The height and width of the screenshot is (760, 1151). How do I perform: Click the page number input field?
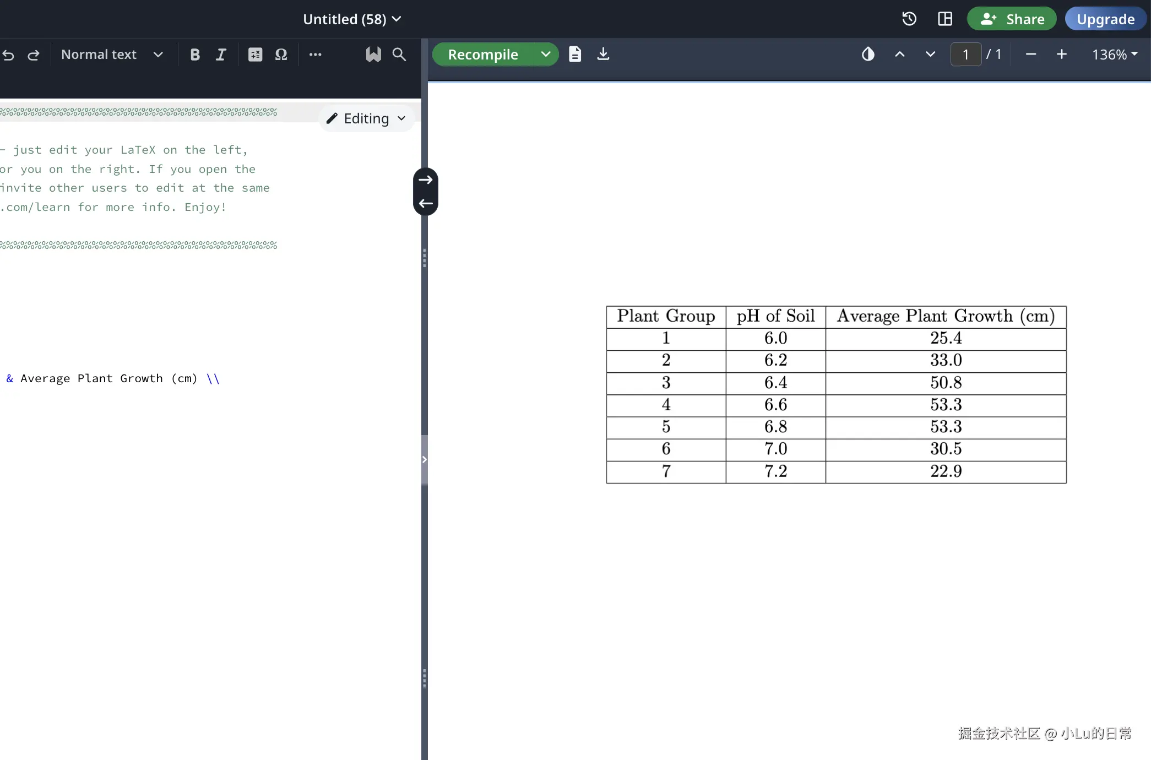[965, 55]
